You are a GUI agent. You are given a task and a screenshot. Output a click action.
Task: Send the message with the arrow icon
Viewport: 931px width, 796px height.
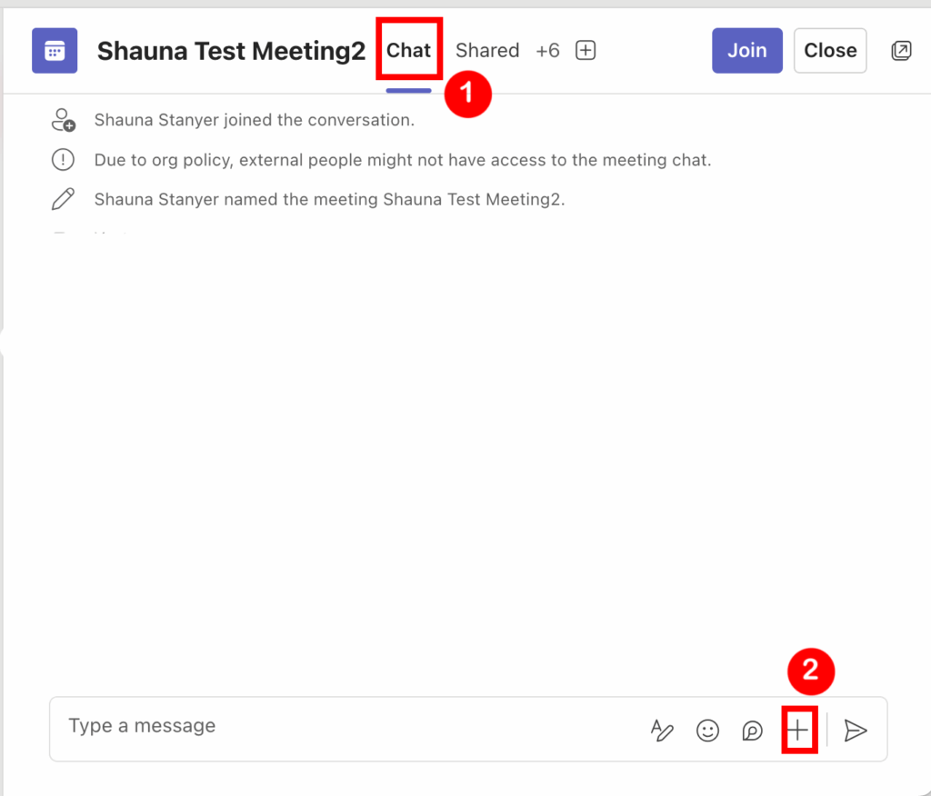tap(856, 731)
